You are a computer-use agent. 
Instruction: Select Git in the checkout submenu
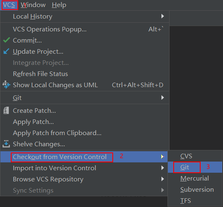195,167
